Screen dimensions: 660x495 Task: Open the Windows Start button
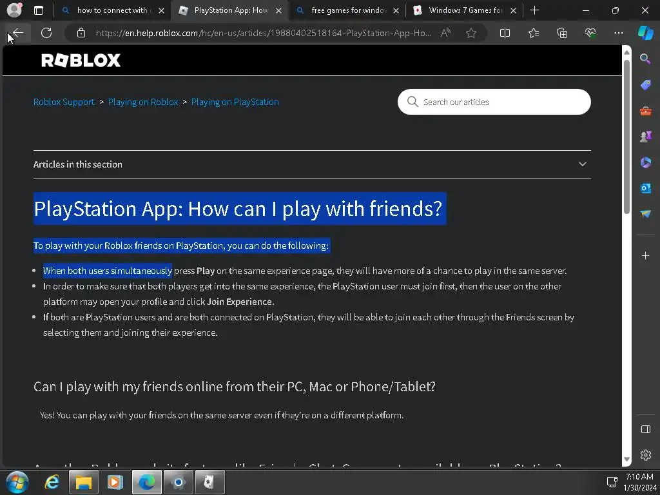click(x=17, y=481)
